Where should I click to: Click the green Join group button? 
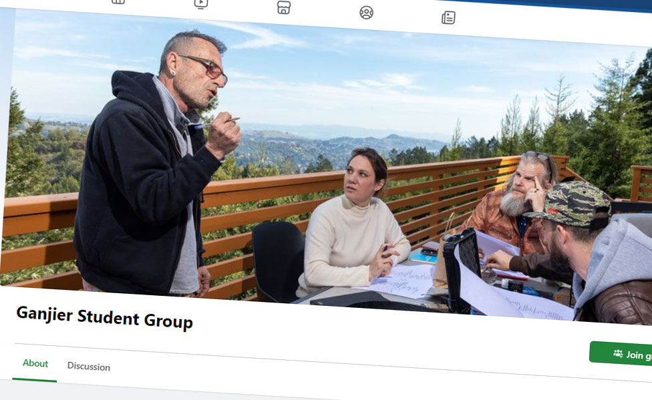(x=621, y=354)
